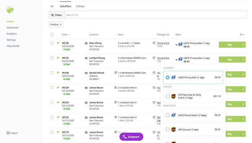Click item note icon on order #5124
The image size is (252, 143).
(x=116, y=87)
